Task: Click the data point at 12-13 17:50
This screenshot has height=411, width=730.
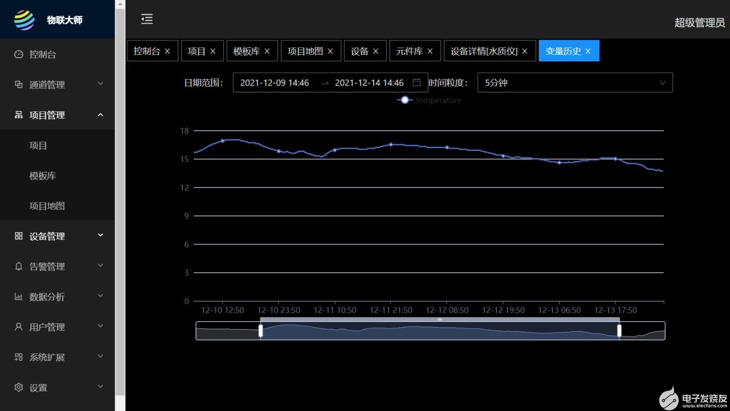Action: pos(615,159)
